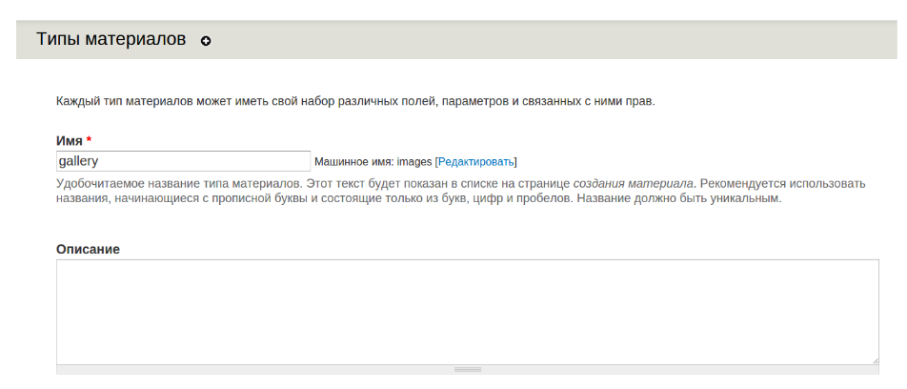Click inside the empty Описание text area

click(x=467, y=311)
